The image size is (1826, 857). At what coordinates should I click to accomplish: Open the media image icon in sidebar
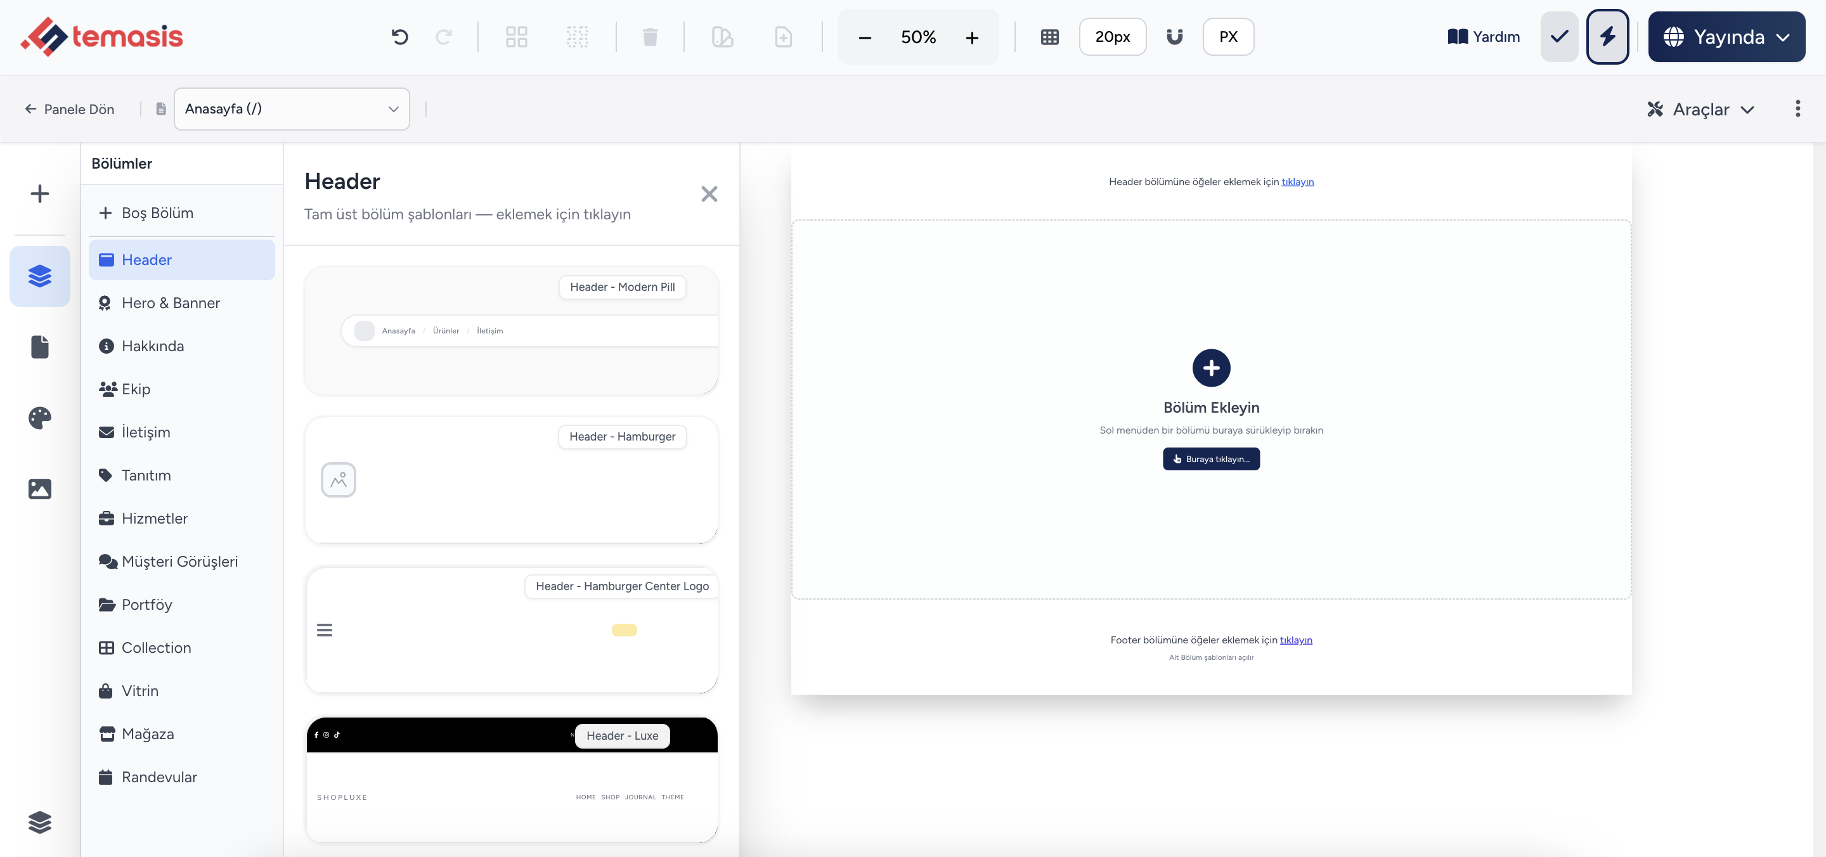pos(40,488)
